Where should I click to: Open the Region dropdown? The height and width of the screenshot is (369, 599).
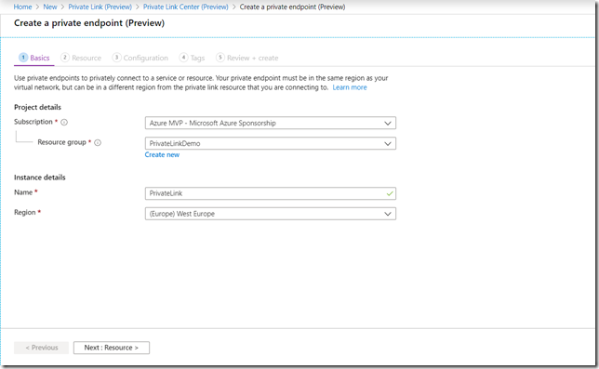(x=271, y=214)
